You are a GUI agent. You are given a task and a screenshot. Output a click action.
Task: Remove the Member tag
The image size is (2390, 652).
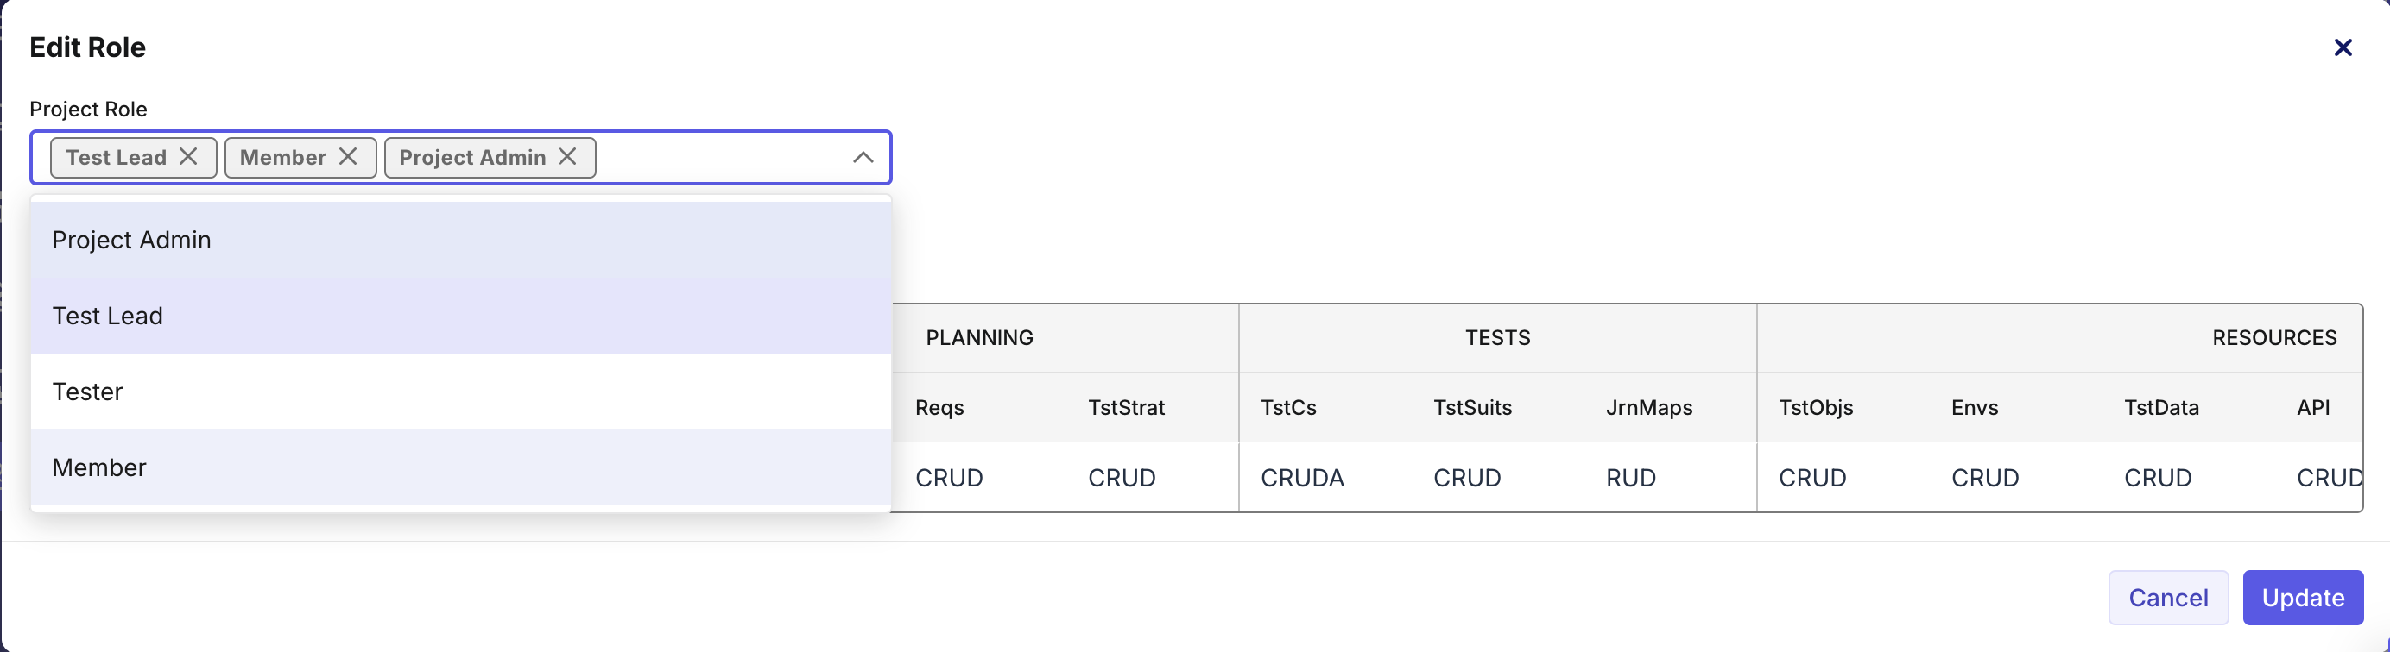(x=348, y=156)
